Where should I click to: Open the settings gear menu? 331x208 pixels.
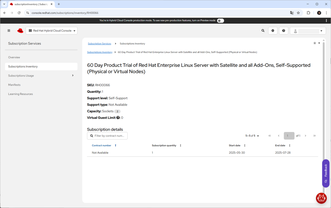point(273,31)
